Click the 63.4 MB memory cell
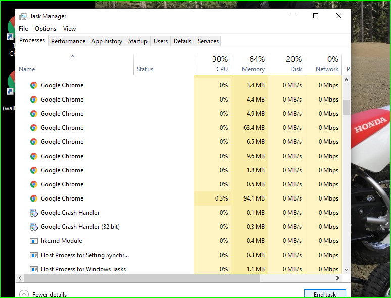The width and height of the screenshot is (391, 298). pyautogui.click(x=250, y=128)
